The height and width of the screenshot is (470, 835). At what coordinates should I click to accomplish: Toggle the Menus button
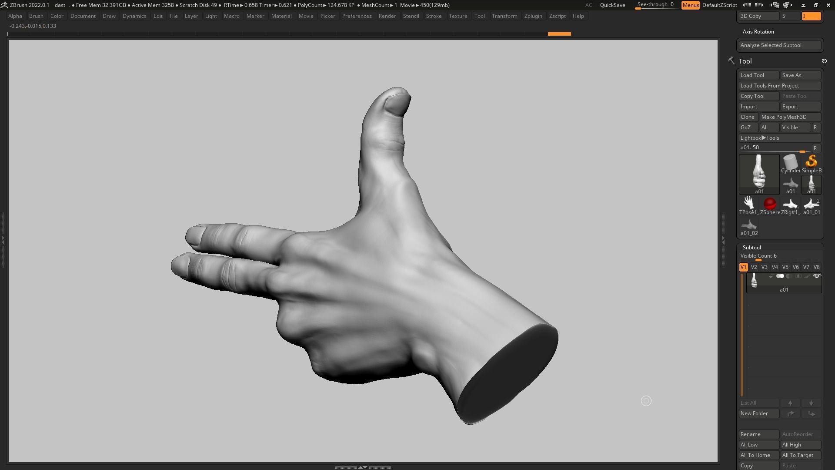[x=690, y=5]
